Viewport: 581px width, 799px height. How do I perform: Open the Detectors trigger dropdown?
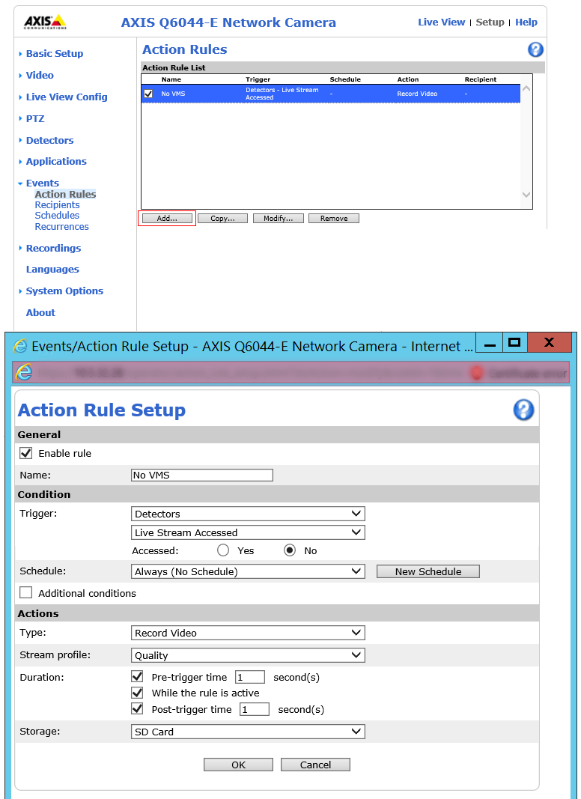coord(248,514)
